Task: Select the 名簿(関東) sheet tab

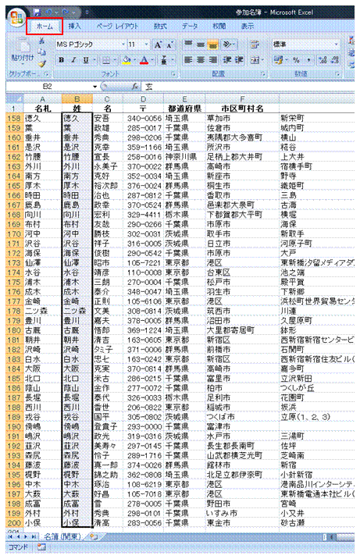Action: [62, 536]
